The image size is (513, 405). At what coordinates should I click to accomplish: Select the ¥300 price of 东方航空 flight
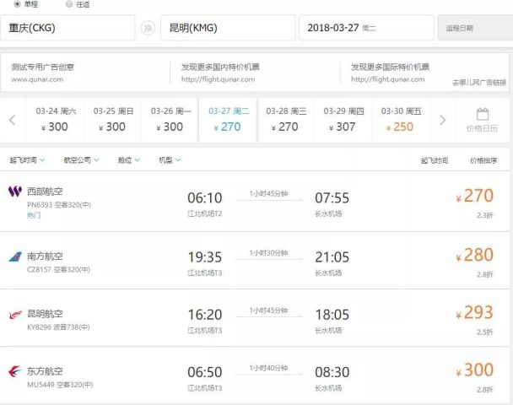475,370
